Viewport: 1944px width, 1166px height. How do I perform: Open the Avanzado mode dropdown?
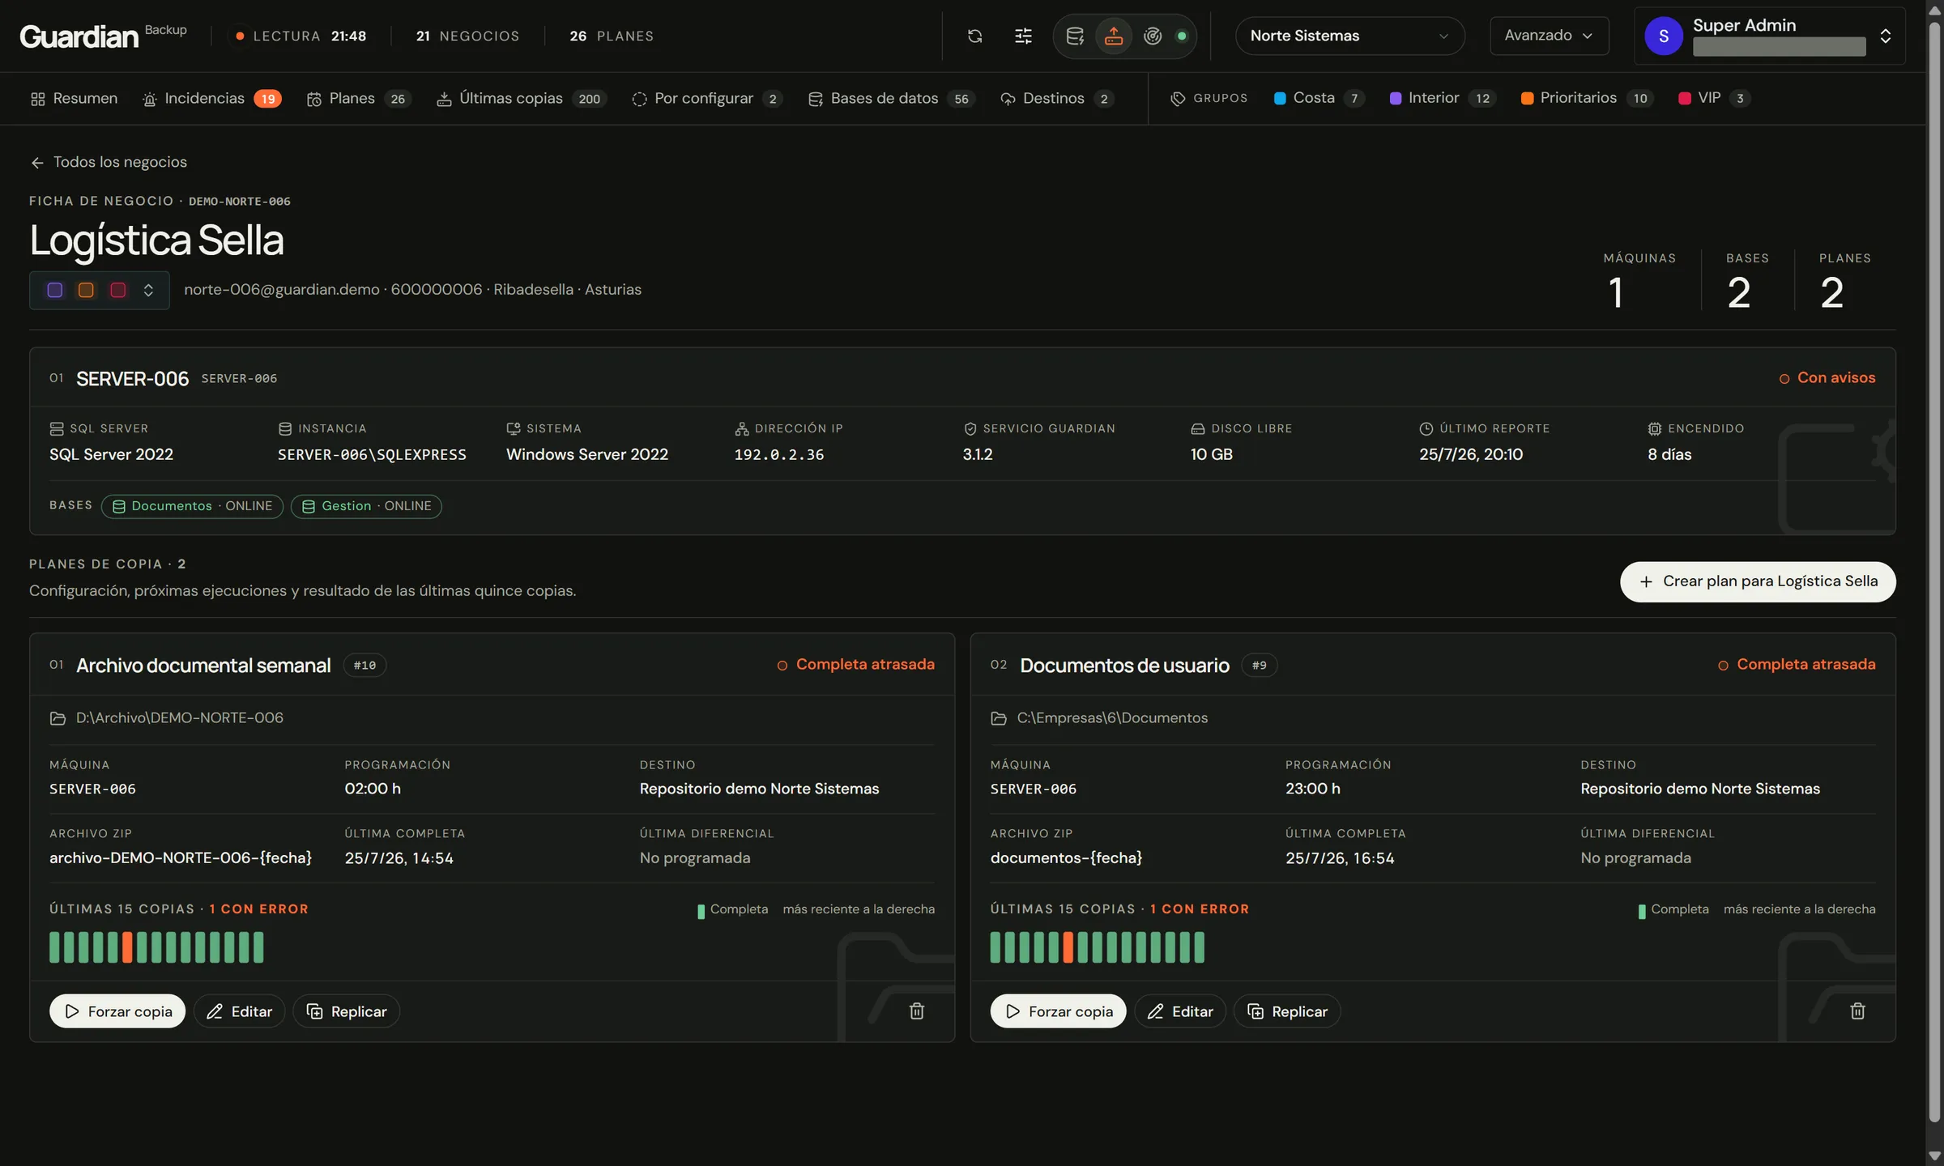coord(1549,36)
